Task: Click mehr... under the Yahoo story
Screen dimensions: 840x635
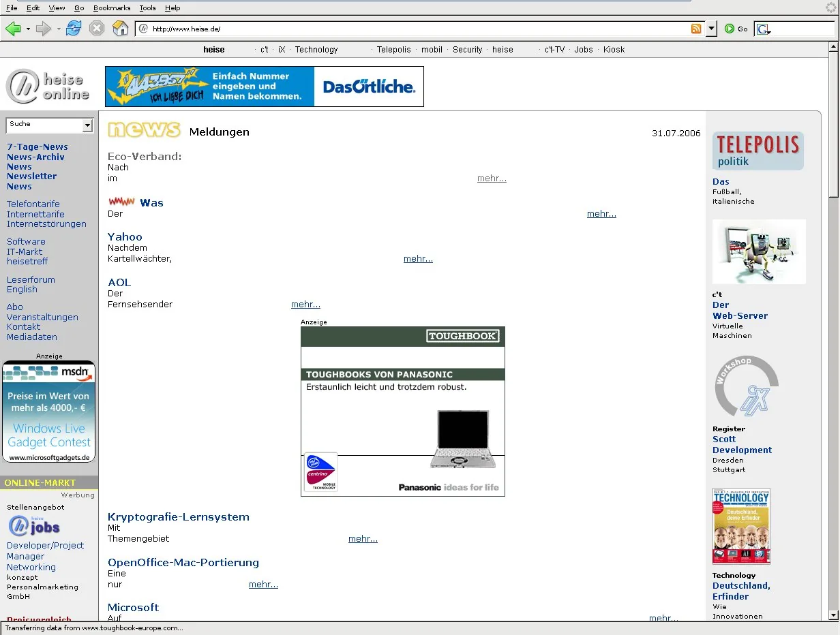Action: (418, 259)
